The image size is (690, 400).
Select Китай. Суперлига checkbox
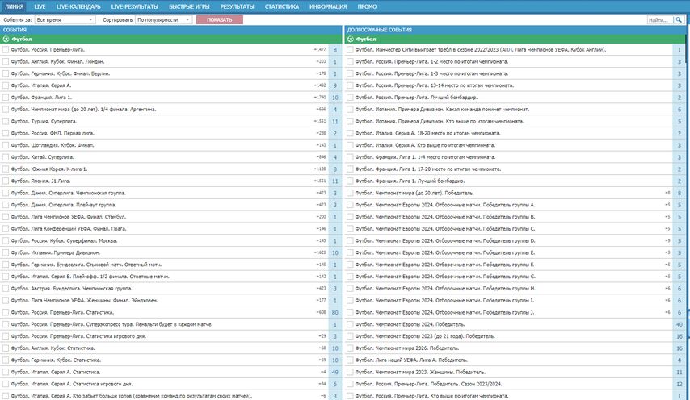point(6,156)
